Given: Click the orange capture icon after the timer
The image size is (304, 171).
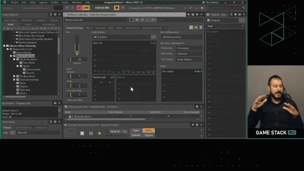Looking at the screenshot, I should coord(116,8).
